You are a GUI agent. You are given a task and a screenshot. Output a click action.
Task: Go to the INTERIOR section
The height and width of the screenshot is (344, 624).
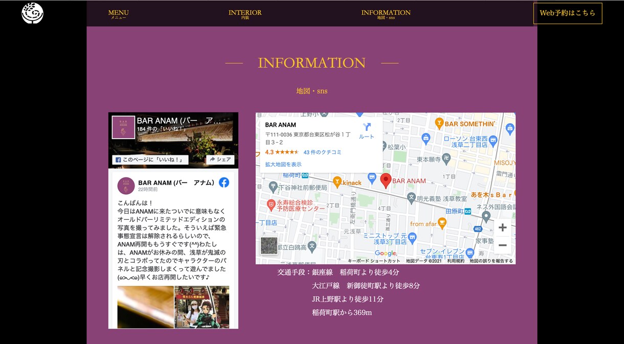pos(245,14)
